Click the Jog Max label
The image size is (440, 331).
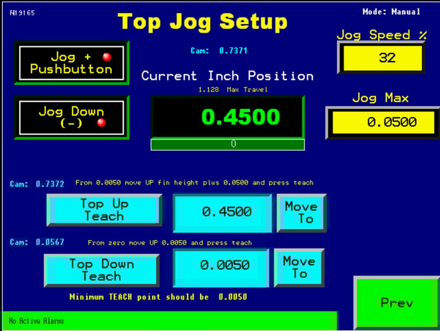380,98
